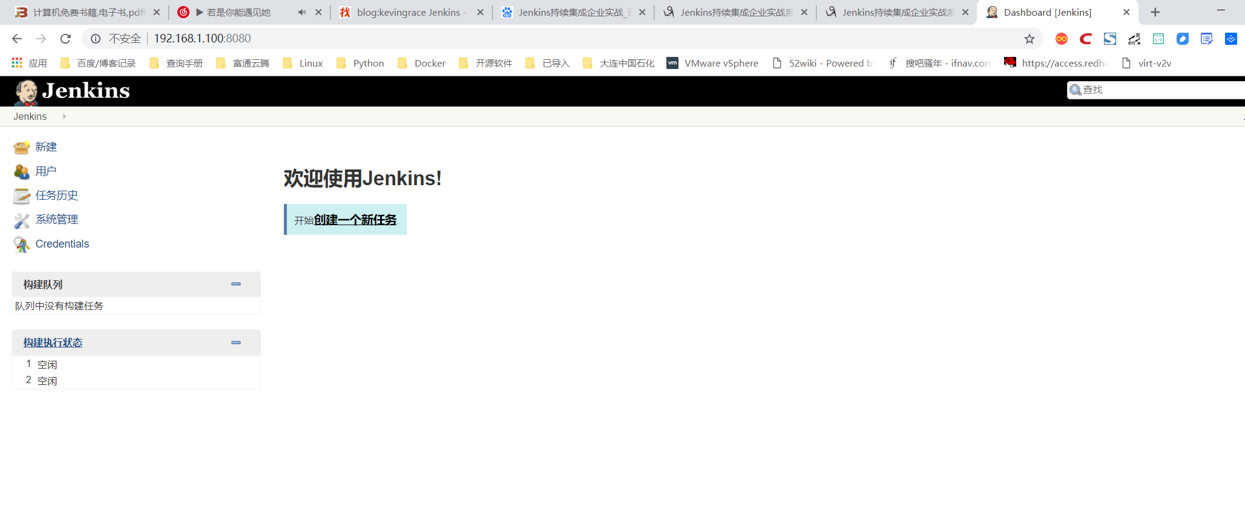This screenshot has width=1245, height=529.
Task: Open the 52wiki bookmark
Action: pyautogui.click(x=823, y=63)
